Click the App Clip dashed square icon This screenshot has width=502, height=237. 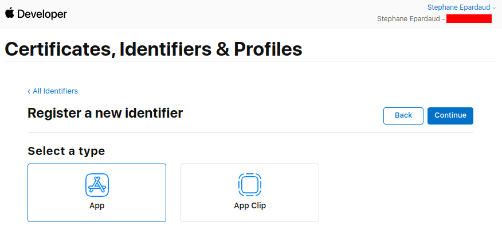[249, 185]
